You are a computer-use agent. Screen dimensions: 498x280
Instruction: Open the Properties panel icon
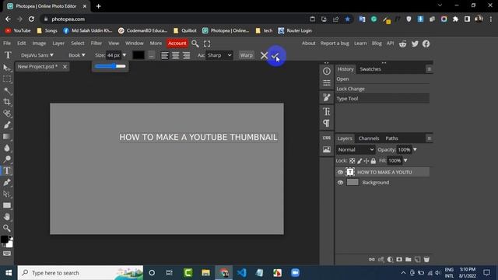tap(327, 83)
